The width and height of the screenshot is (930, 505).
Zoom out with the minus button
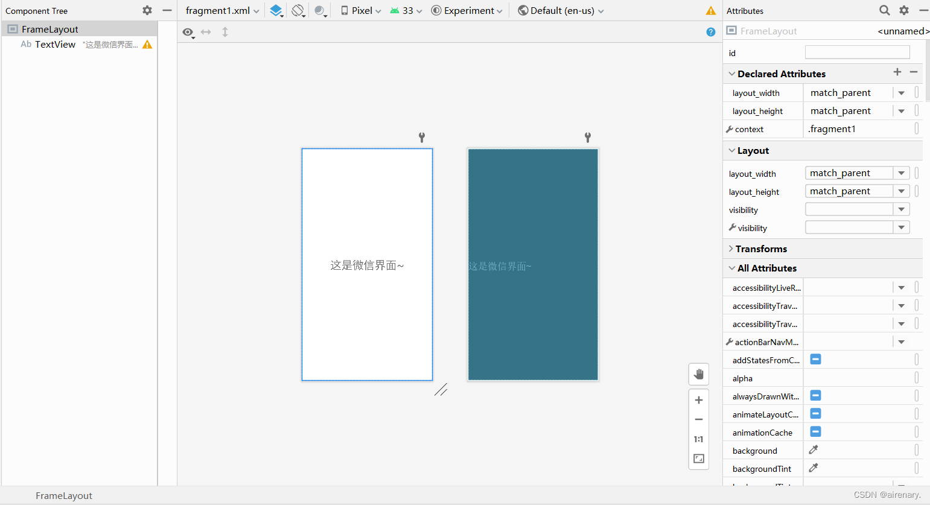[x=699, y=419]
